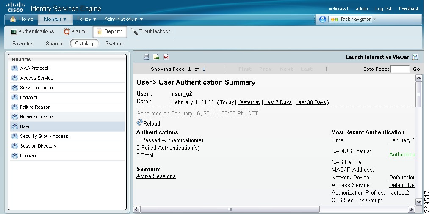Click the horizontal scrollbar left arrow
Viewport: 432px width, 214px height.
click(136, 209)
